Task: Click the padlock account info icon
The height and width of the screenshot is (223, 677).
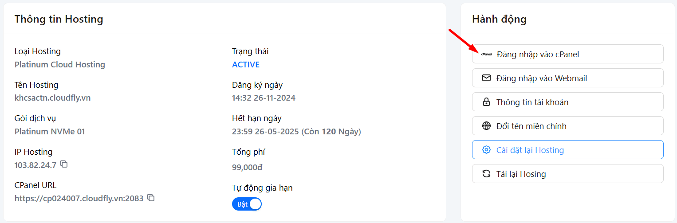Action: point(486,102)
